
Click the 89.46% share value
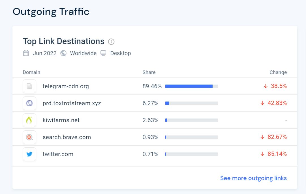(152, 86)
